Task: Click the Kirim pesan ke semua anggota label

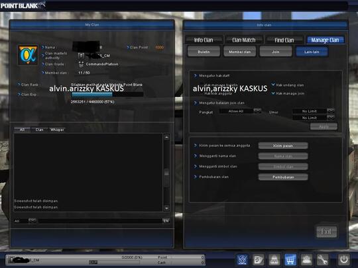Action: tap(225, 146)
